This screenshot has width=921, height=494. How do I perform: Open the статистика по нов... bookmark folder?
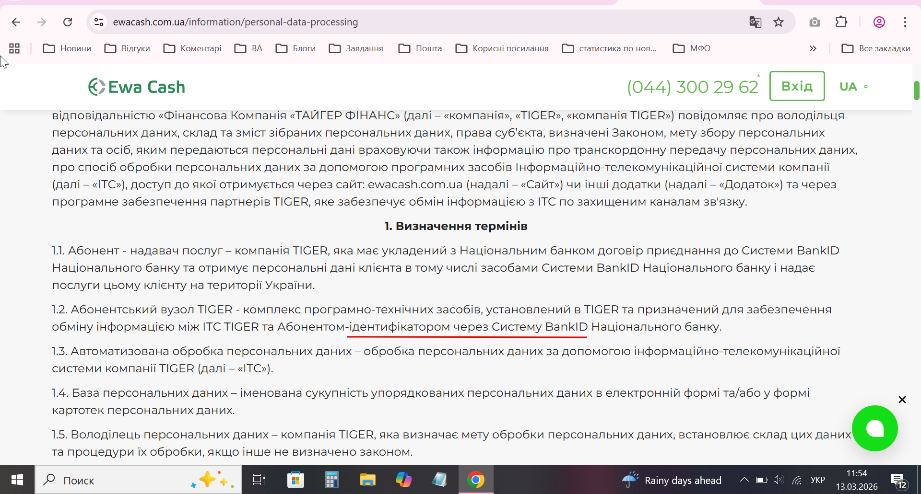[609, 48]
